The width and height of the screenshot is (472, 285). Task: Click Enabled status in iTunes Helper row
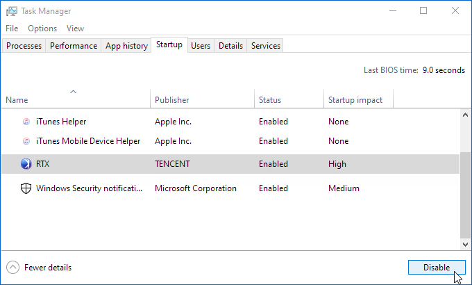273,122
